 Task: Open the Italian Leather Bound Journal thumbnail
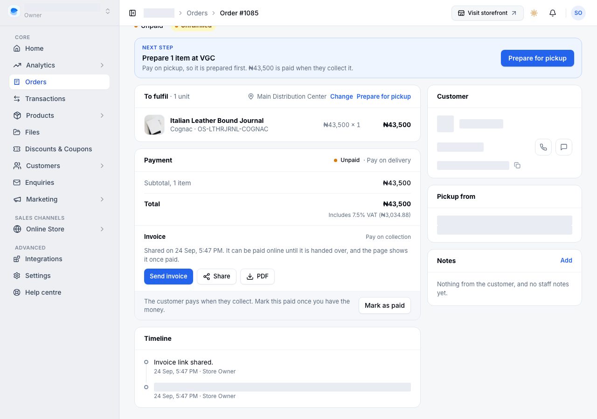coord(154,125)
